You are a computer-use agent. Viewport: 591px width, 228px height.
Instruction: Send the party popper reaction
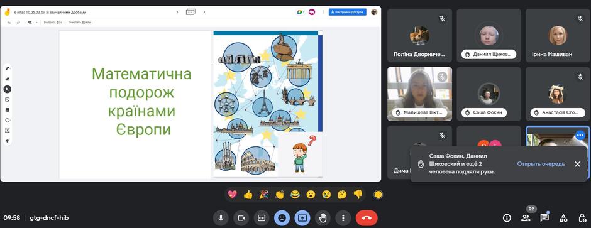point(263,195)
